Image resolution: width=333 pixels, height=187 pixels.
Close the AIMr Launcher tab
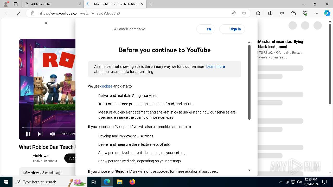(x=80, y=4)
